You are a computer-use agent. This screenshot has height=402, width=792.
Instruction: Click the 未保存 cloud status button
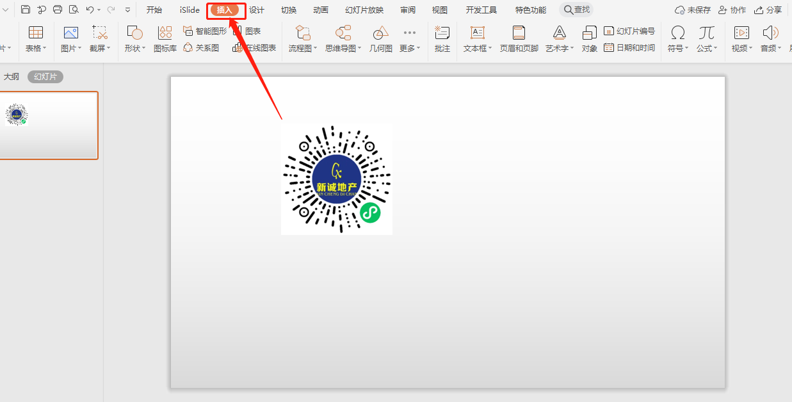pos(693,10)
